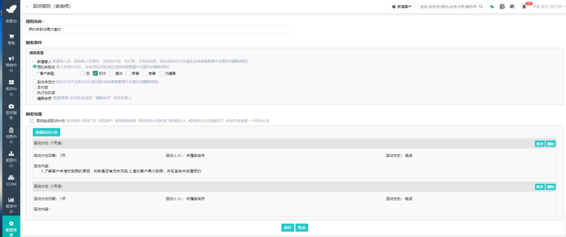Select the 到访未支付 rule type radio
Screen dimensions: 566x237
(35, 82)
